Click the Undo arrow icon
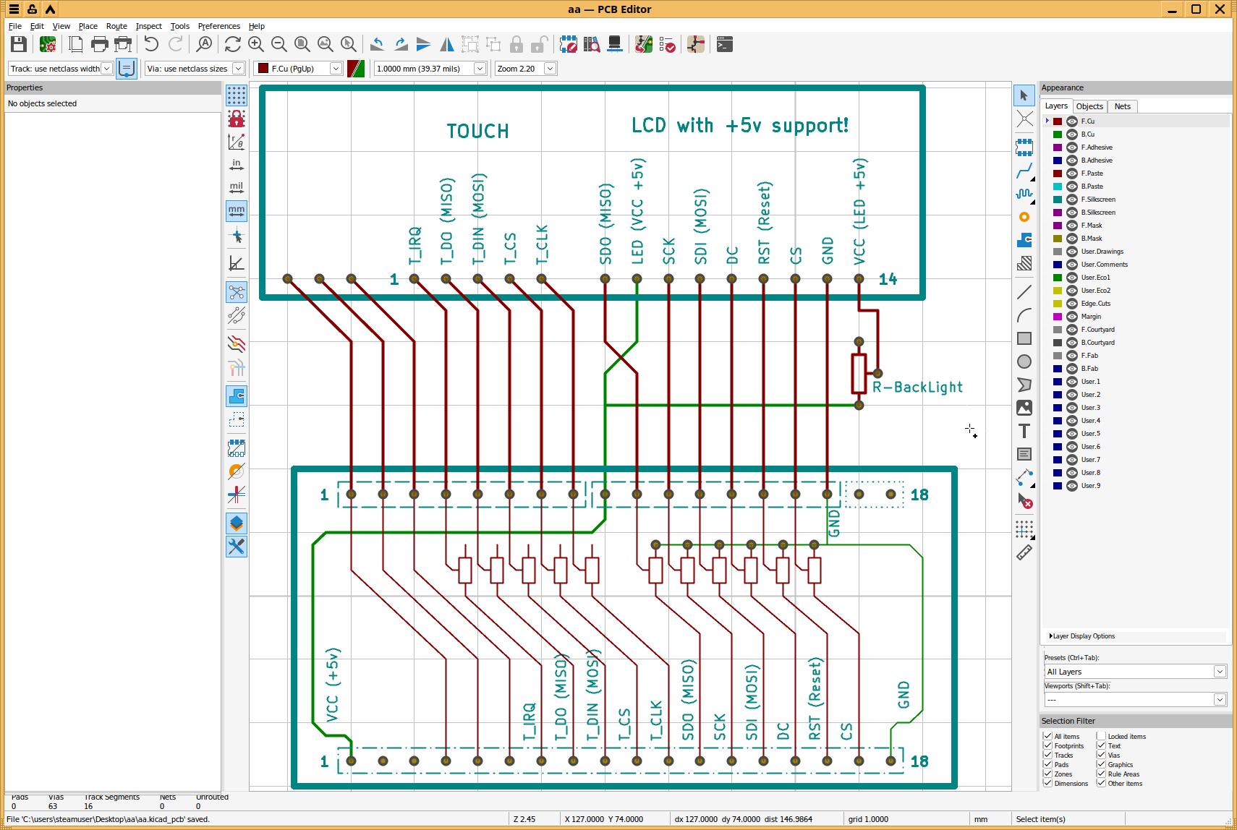Image resolution: width=1237 pixels, height=830 pixels. click(x=151, y=45)
